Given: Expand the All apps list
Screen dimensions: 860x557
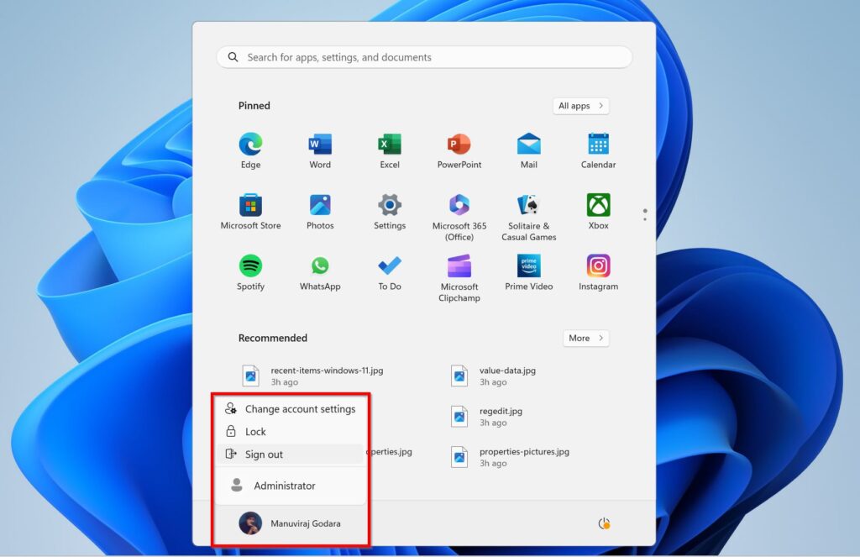Looking at the screenshot, I should [580, 105].
